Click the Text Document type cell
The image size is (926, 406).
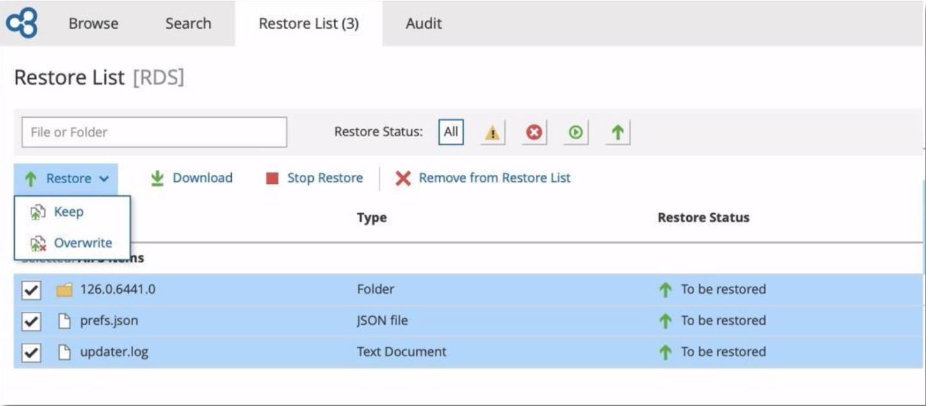[x=402, y=352]
